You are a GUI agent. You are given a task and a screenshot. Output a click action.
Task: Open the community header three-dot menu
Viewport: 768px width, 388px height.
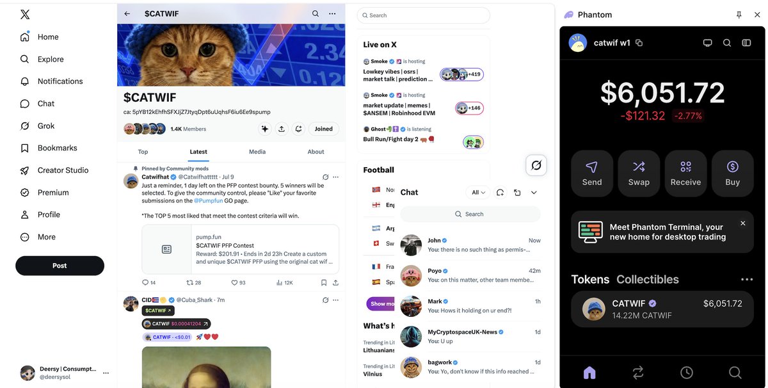tap(332, 13)
